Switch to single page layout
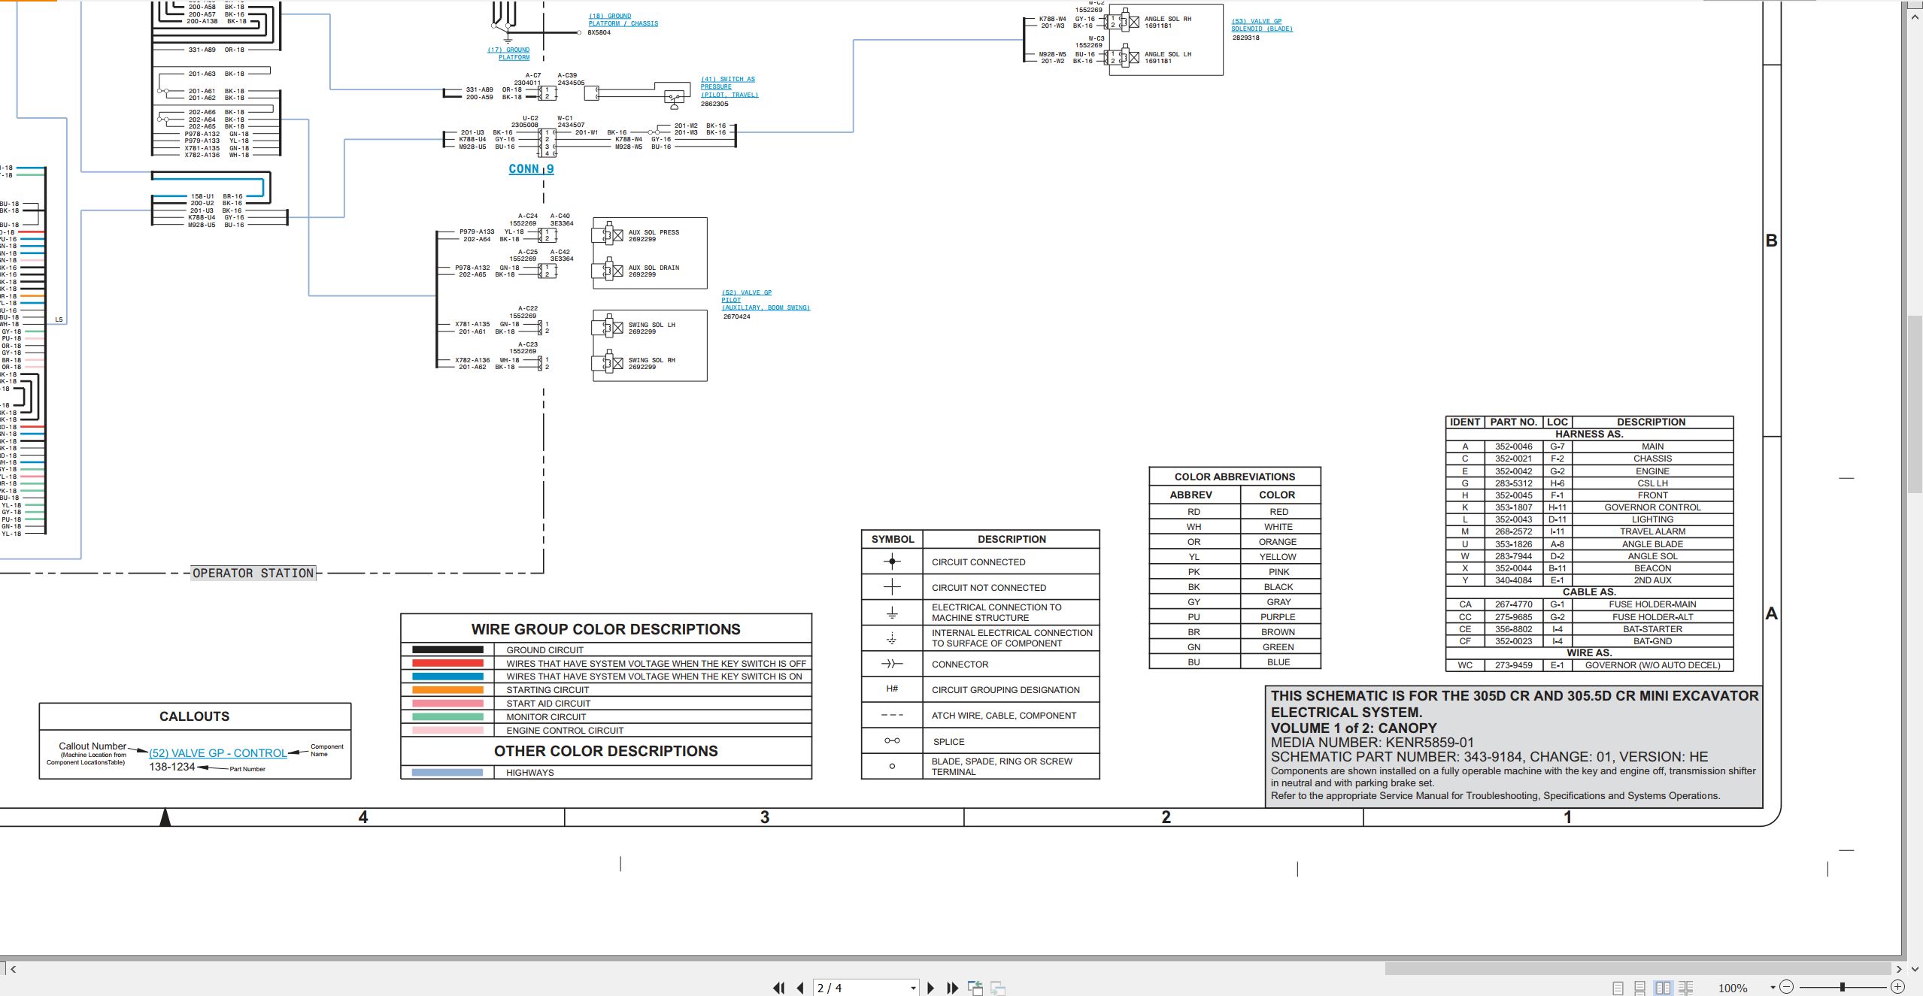Viewport: 1923px width, 996px height. pos(1618,988)
